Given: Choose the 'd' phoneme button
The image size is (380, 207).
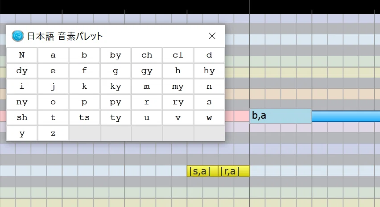Looking at the screenshot, I should [209, 55].
